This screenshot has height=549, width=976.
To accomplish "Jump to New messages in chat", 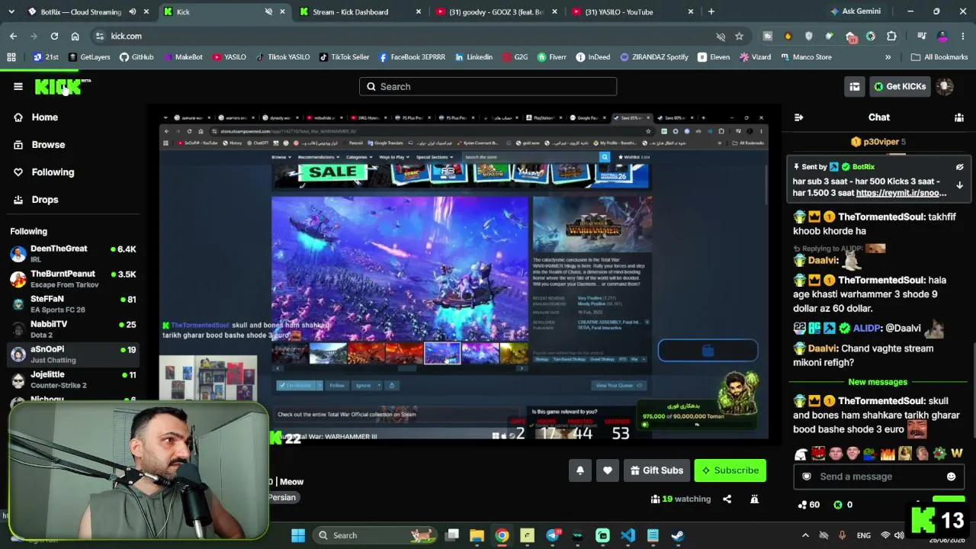I will pyautogui.click(x=878, y=382).
